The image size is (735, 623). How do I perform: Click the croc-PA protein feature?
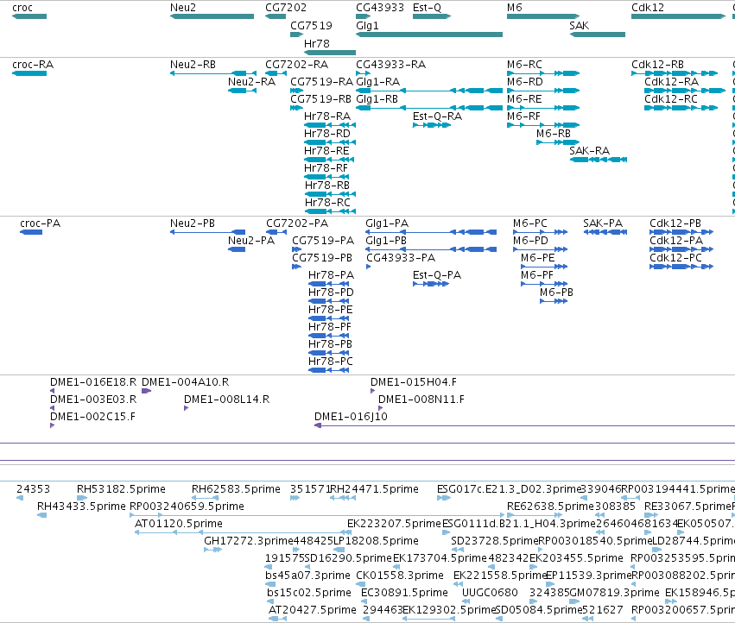click(x=31, y=232)
